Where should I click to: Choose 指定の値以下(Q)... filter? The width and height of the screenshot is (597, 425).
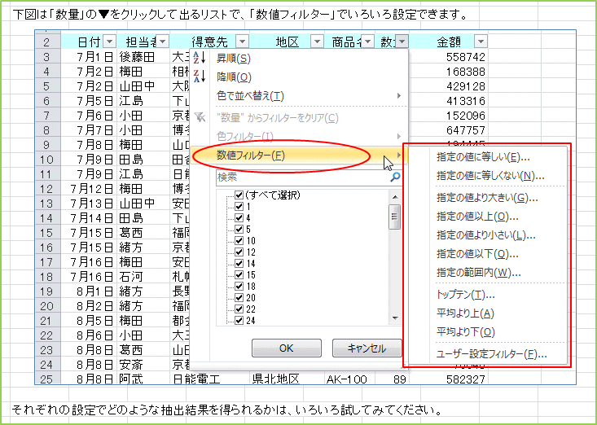click(477, 254)
